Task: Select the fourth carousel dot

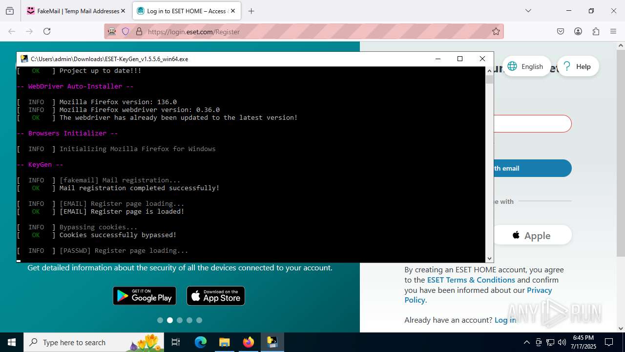Action: pos(189,320)
